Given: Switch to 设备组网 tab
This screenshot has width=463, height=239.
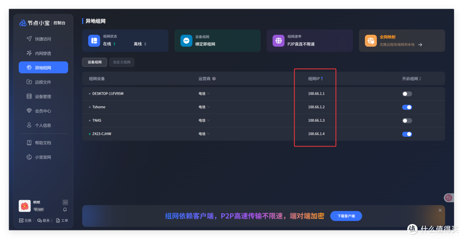Looking at the screenshot, I should click(x=94, y=62).
